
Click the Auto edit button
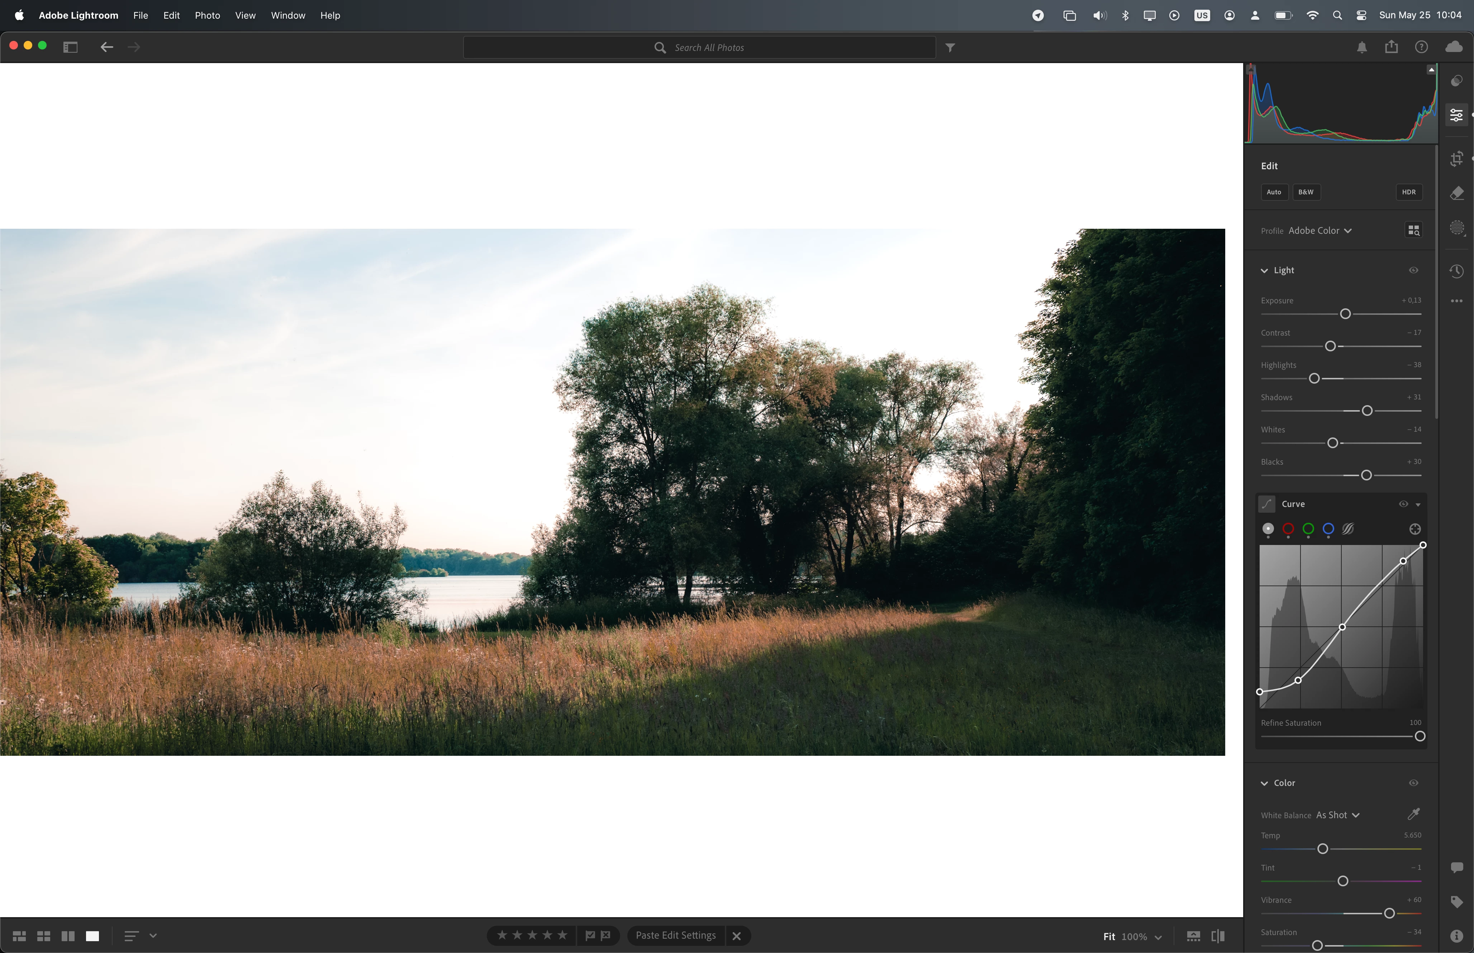1274,192
